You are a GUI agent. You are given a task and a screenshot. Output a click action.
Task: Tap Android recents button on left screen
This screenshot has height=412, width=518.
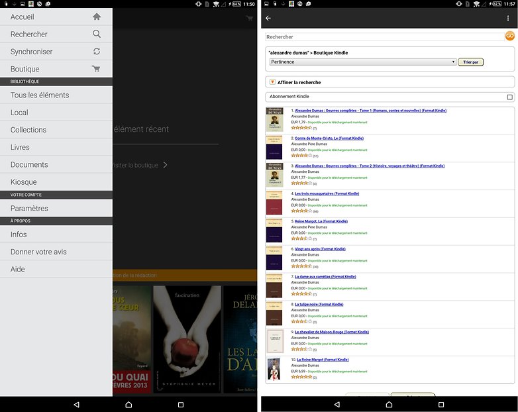tap(181, 405)
